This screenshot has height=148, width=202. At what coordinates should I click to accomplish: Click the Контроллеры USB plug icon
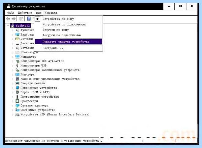tap(17, 65)
